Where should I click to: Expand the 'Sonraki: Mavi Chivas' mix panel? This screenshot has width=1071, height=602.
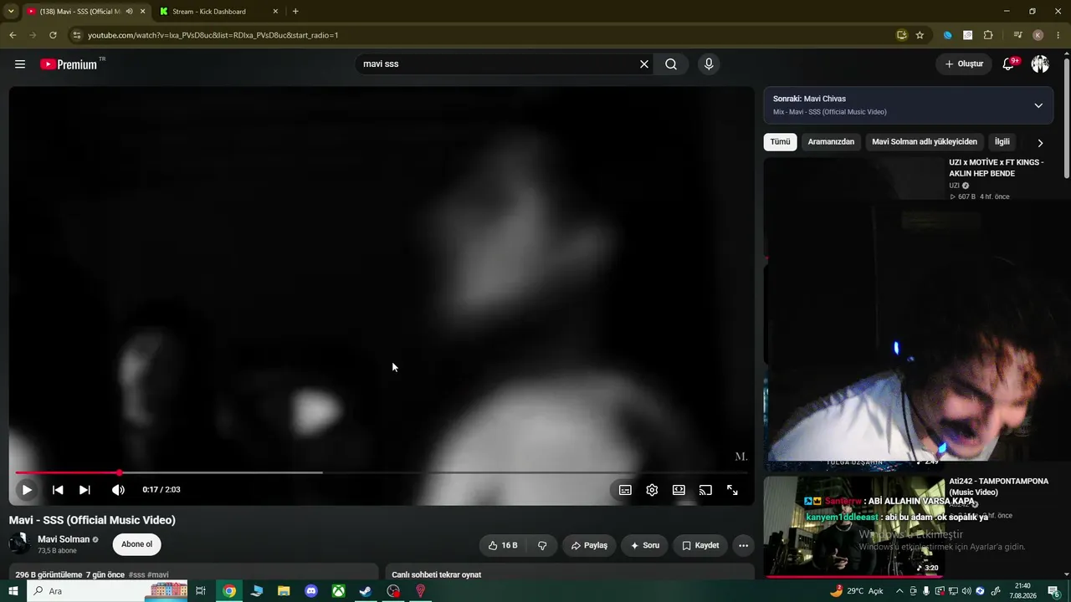click(1038, 105)
